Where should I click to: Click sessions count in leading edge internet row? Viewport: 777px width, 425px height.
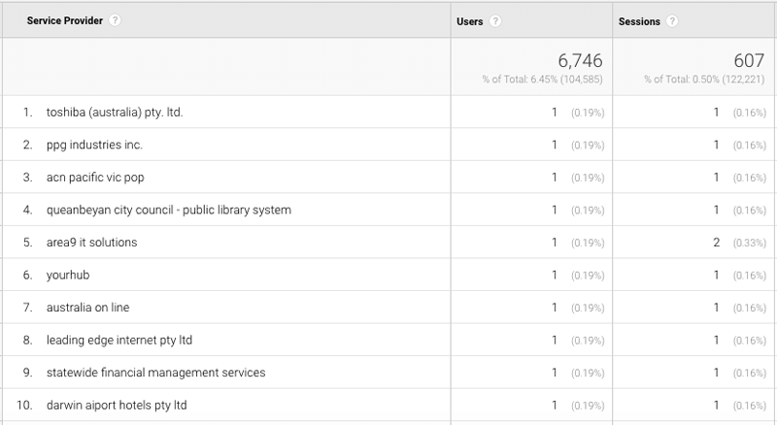(x=716, y=341)
